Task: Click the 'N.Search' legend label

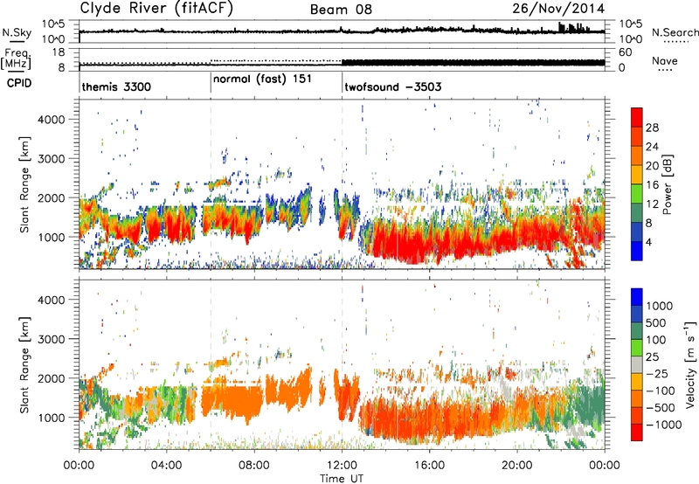Action: pyautogui.click(x=675, y=32)
